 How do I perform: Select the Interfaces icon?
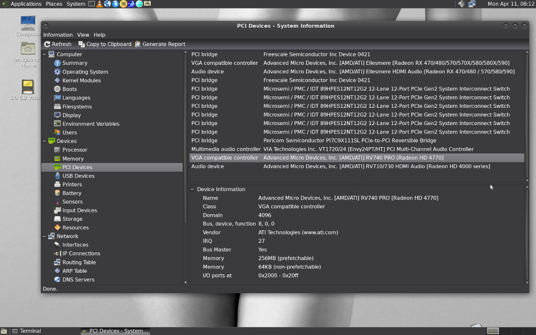[57, 245]
